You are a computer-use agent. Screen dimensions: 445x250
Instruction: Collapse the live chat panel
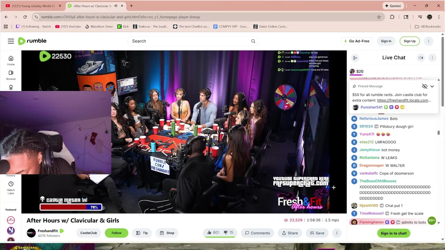coord(355,58)
